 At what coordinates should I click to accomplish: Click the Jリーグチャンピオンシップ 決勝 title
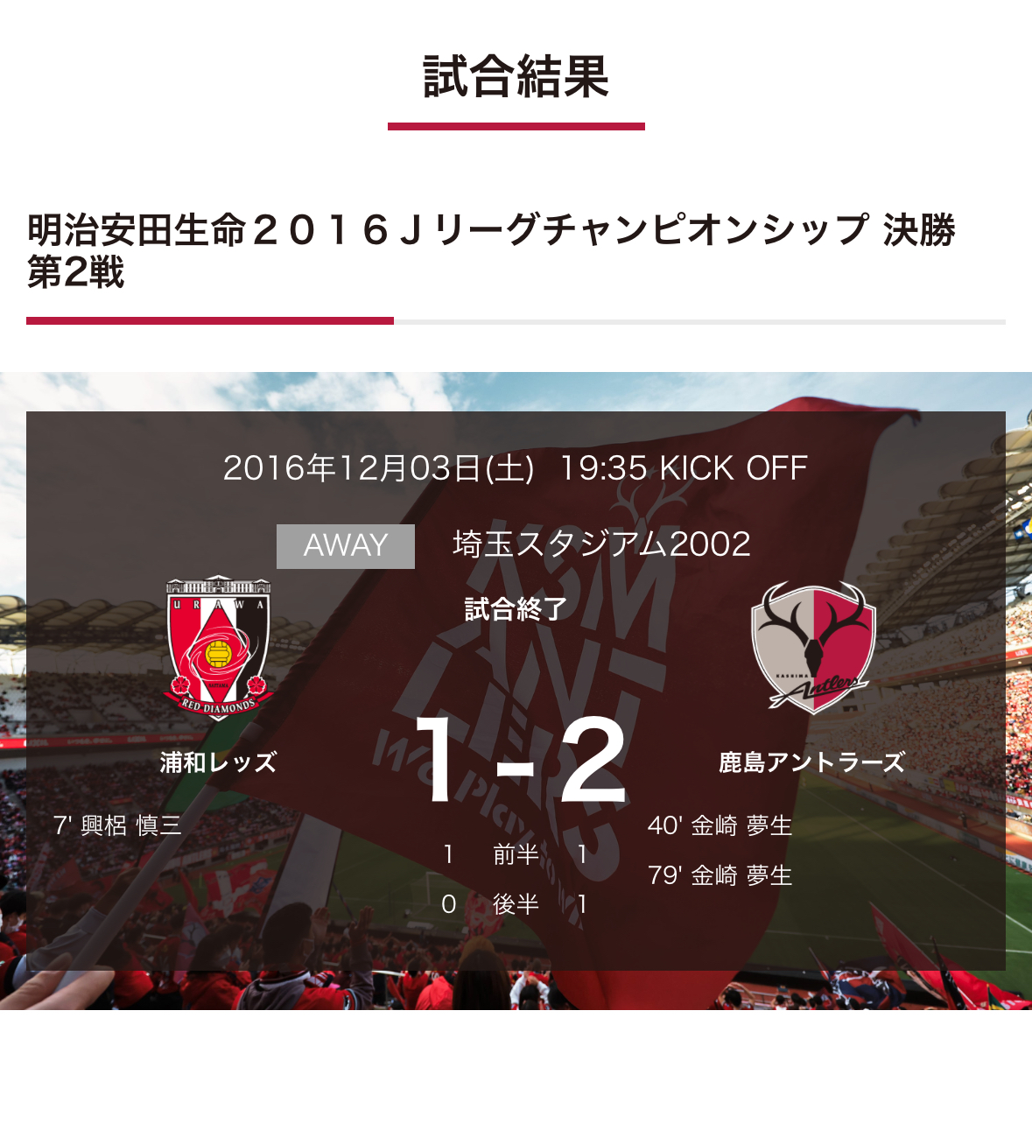click(x=490, y=251)
